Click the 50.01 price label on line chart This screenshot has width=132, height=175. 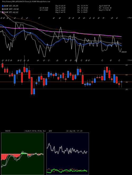pos(124,52)
